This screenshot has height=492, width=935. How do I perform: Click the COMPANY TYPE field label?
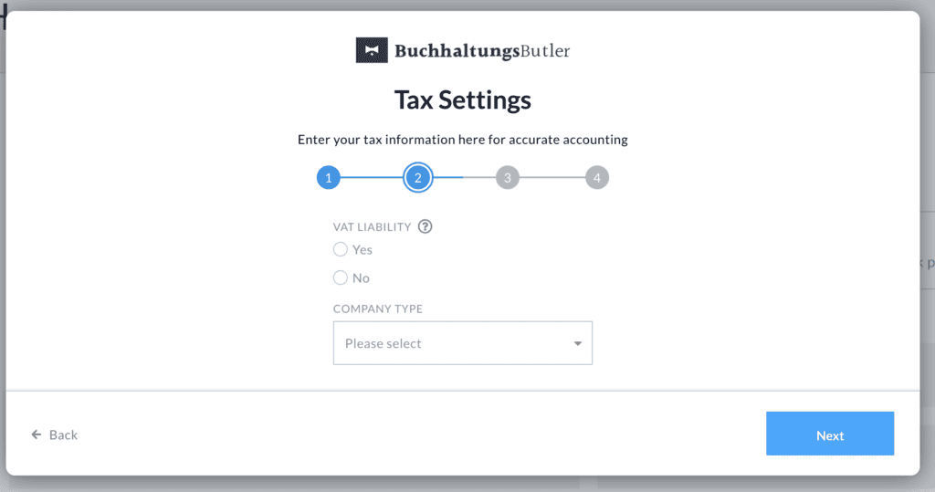pyautogui.click(x=378, y=309)
